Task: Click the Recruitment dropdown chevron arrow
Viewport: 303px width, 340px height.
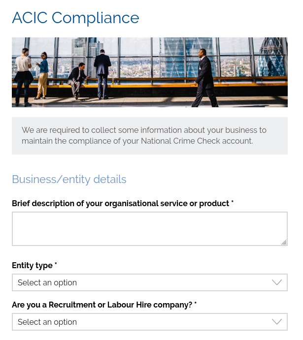Action: coord(277,322)
